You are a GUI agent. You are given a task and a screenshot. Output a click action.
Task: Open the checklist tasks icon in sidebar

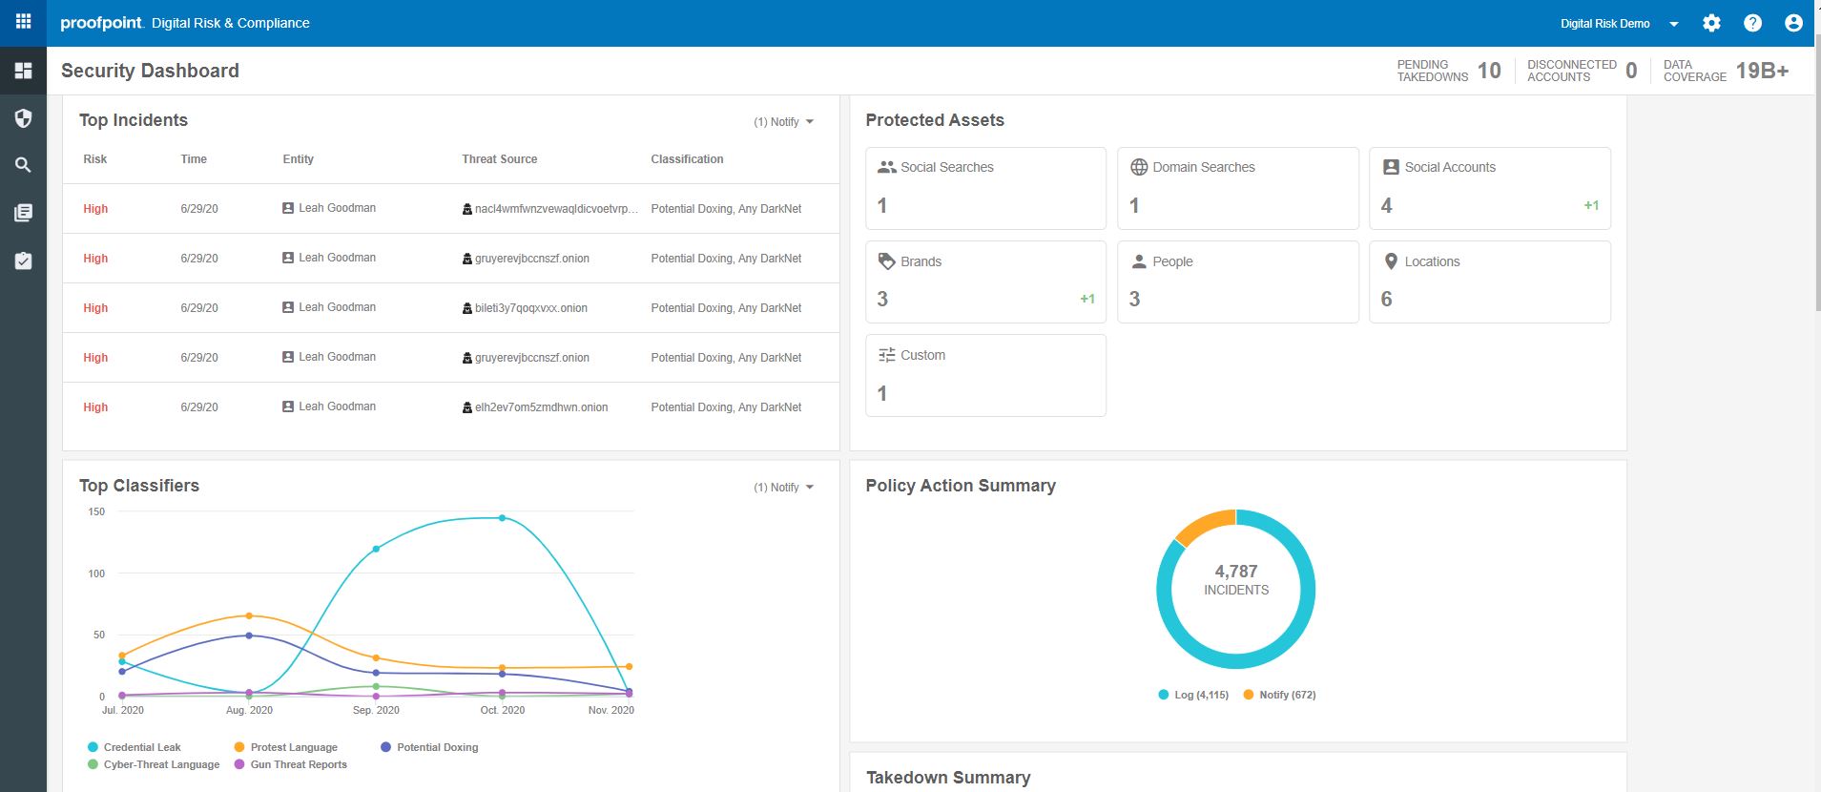pos(23,261)
